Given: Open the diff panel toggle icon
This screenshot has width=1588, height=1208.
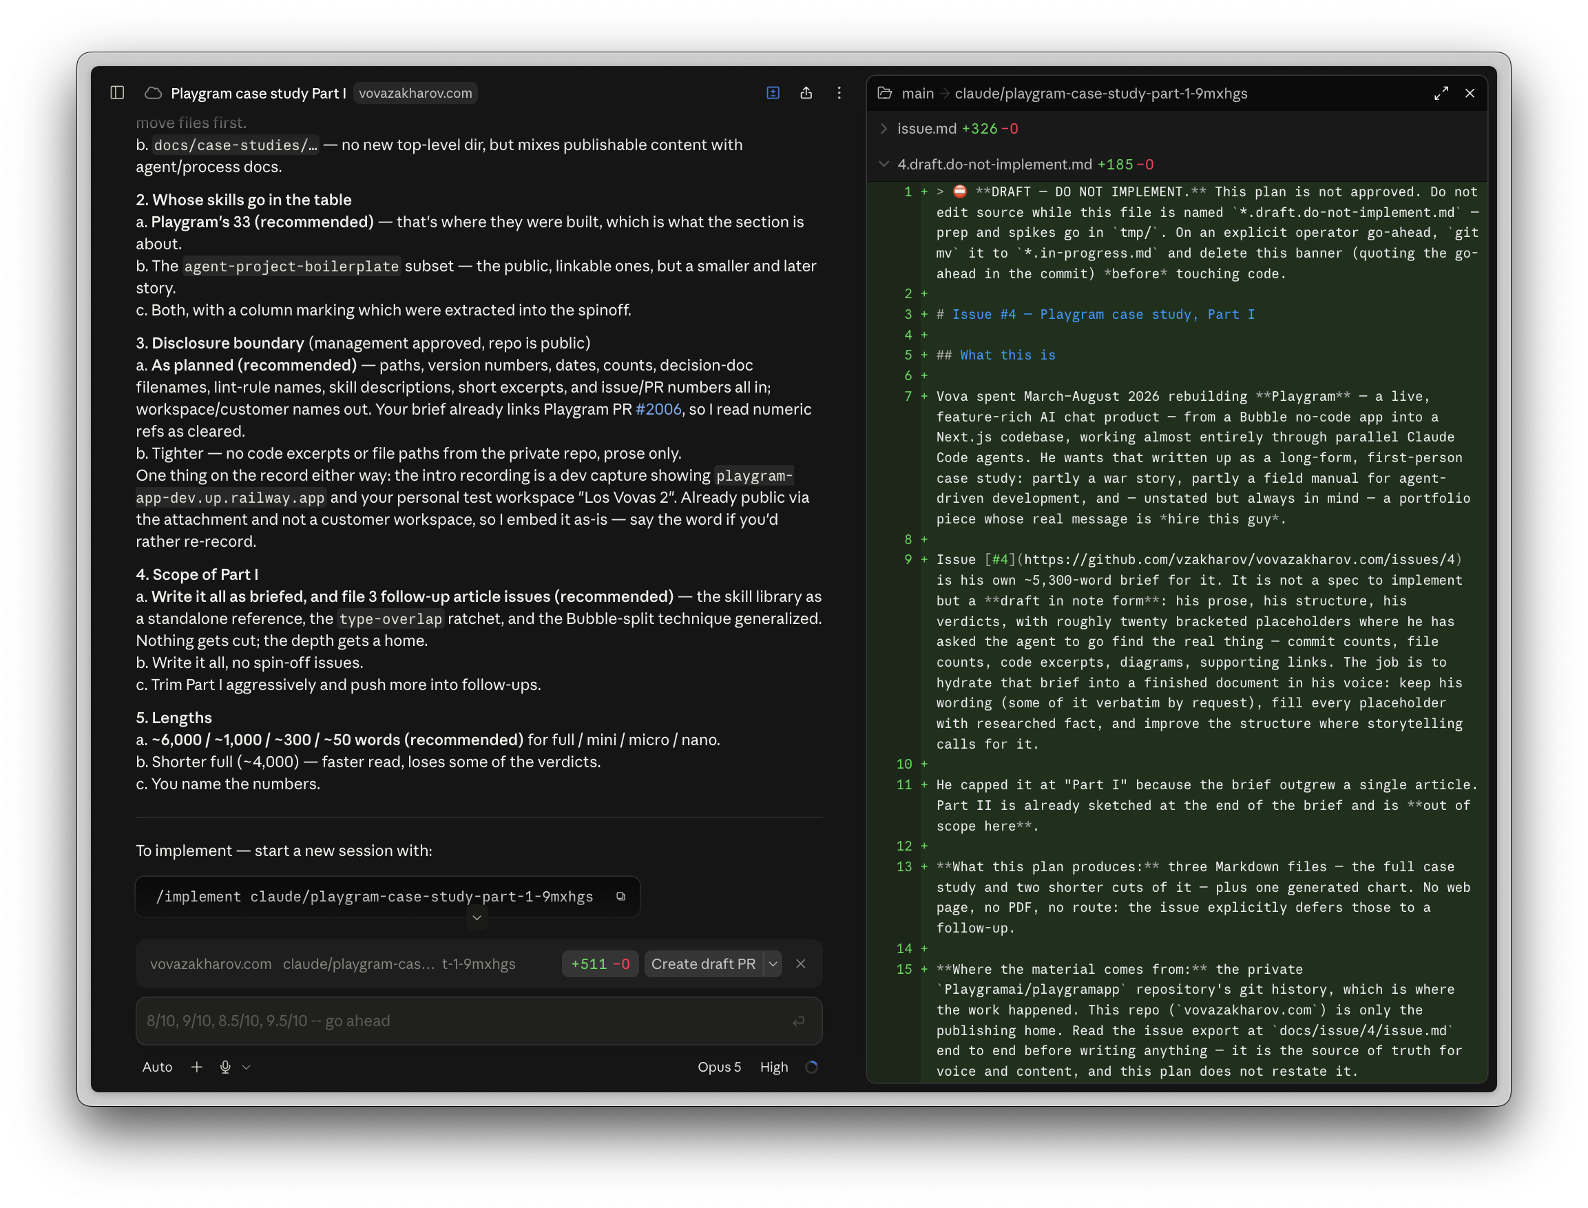Looking at the screenshot, I should click(773, 93).
